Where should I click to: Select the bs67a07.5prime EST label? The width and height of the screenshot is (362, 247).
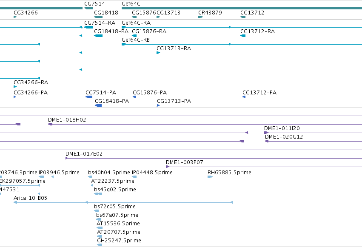[117, 215]
